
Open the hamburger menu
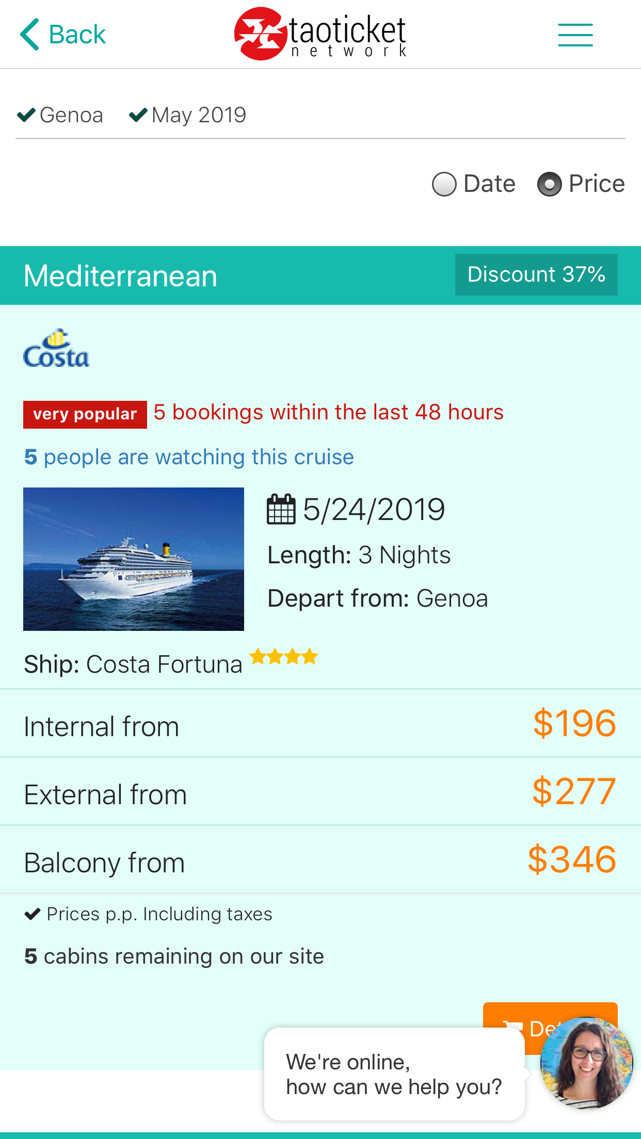pos(575,35)
